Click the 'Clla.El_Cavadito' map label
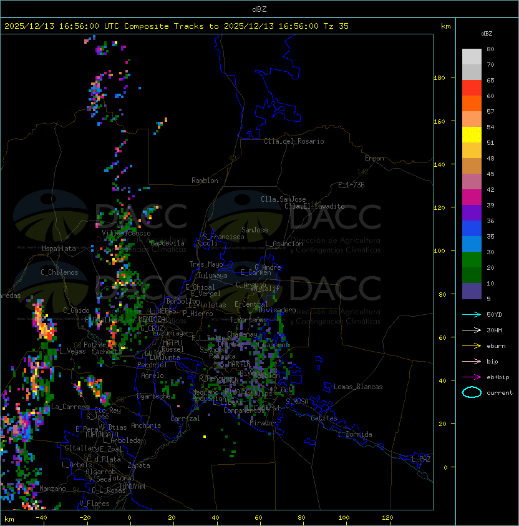The height and width of the screenshot is (526, 519). click(x=314, y=206)
